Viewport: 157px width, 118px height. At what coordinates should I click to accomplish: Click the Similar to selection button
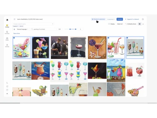pyautogui.click(x=98, y=19)
